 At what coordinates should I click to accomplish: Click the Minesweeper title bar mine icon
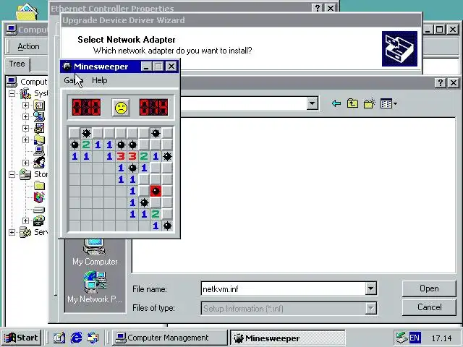[67, 67]
